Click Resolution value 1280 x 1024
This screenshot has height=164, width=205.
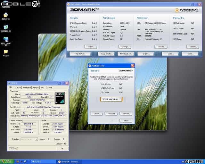(125, 23)
